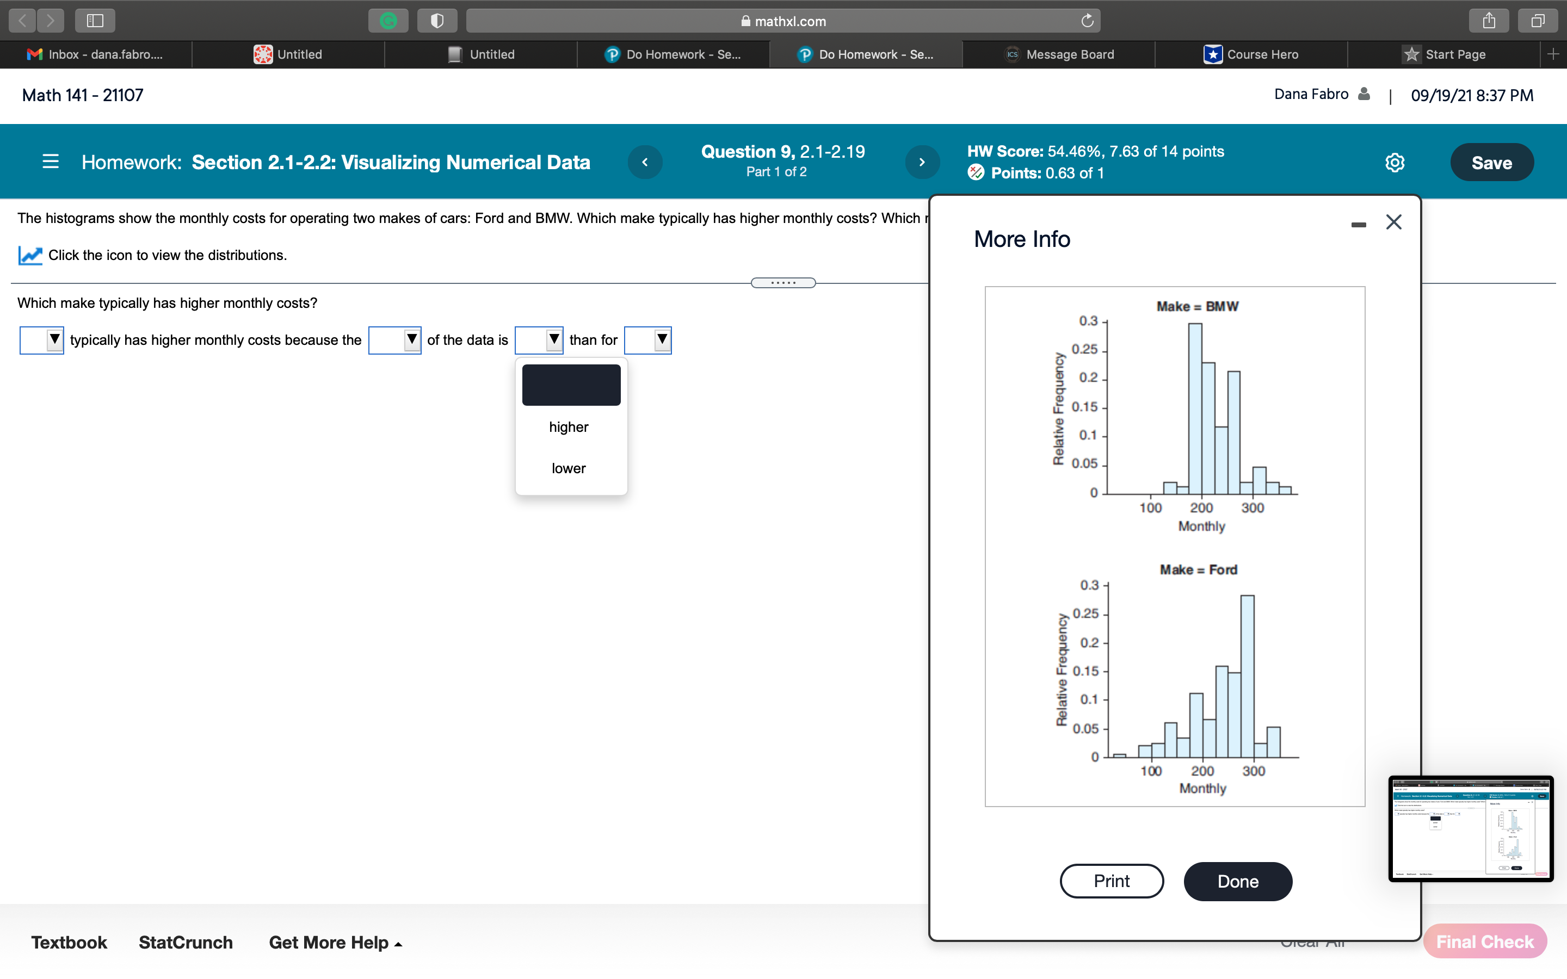Click the privacy shield icon
Image resolution: width=1567 pixels, height=979 pixels.
[437, 21]
